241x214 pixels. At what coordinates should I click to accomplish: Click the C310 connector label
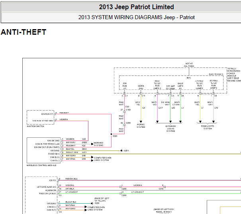coord(161,189)
